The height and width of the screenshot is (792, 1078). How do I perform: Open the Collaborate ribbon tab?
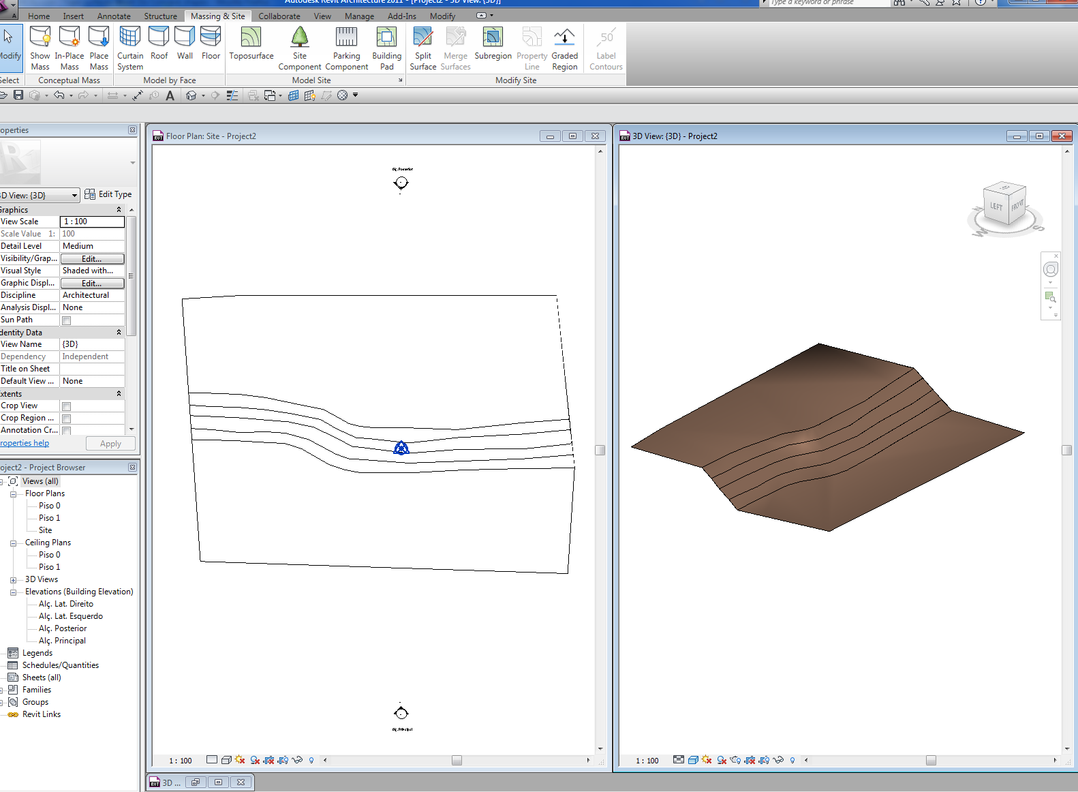pyautogui.click(x=279, y=16)
